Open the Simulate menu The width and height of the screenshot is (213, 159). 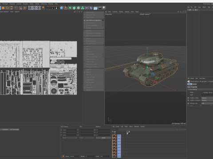[x=25, y=4]
